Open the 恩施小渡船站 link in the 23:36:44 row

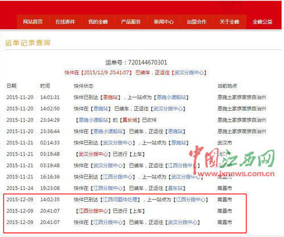(108, 131)
